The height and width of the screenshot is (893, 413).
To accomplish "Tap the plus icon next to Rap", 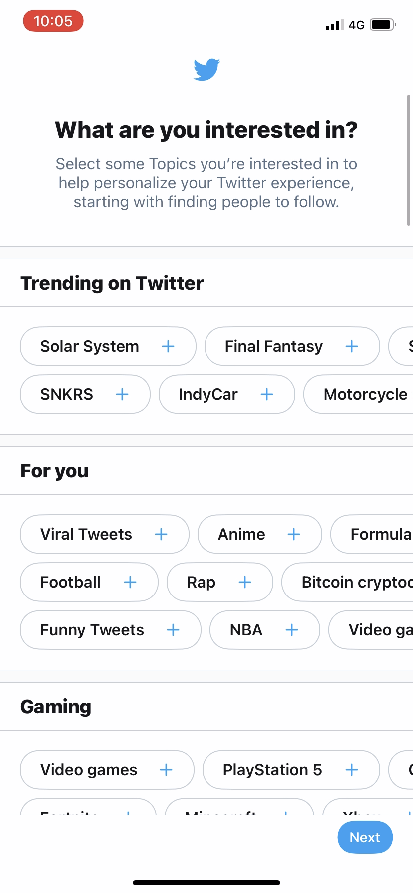I will [244, 582].
